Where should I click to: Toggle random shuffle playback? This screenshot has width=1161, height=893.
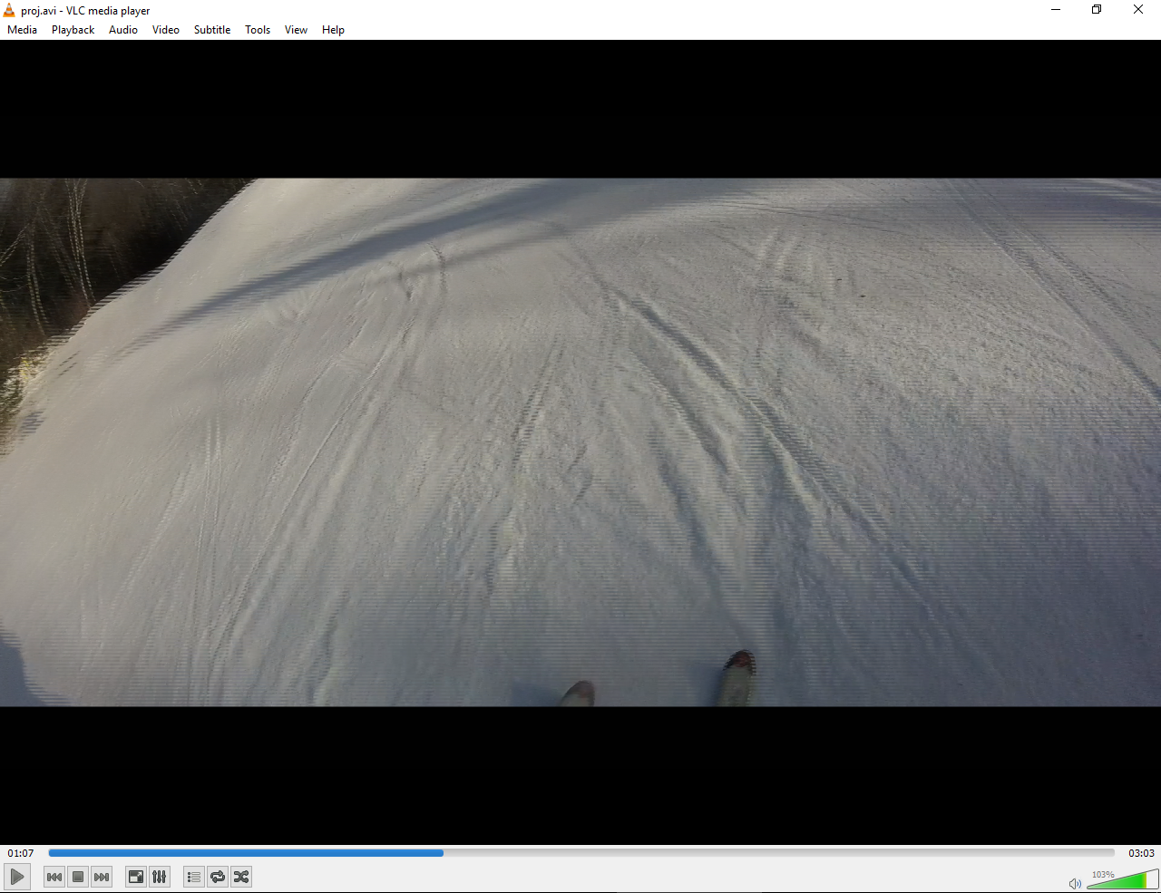(x=241, y=877)
